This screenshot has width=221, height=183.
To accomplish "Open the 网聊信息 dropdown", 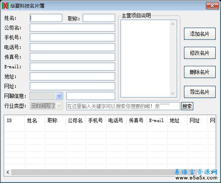I will click(x=46, y=96).
